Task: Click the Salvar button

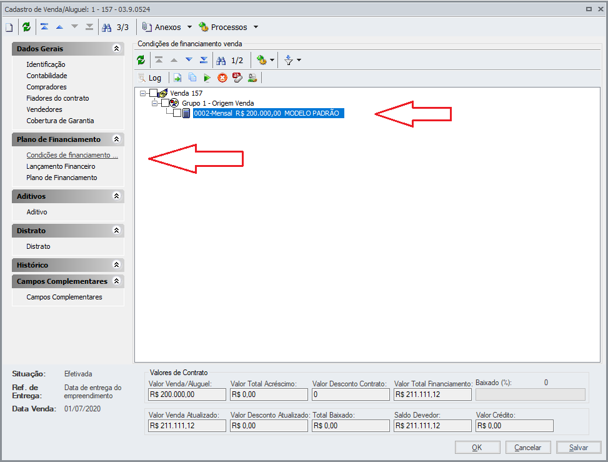Action: pyautogui.click(x=579, y=447)
